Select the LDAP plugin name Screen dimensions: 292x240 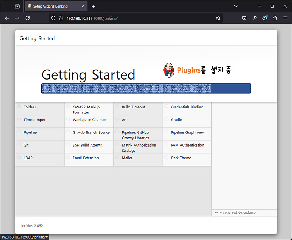28,158
